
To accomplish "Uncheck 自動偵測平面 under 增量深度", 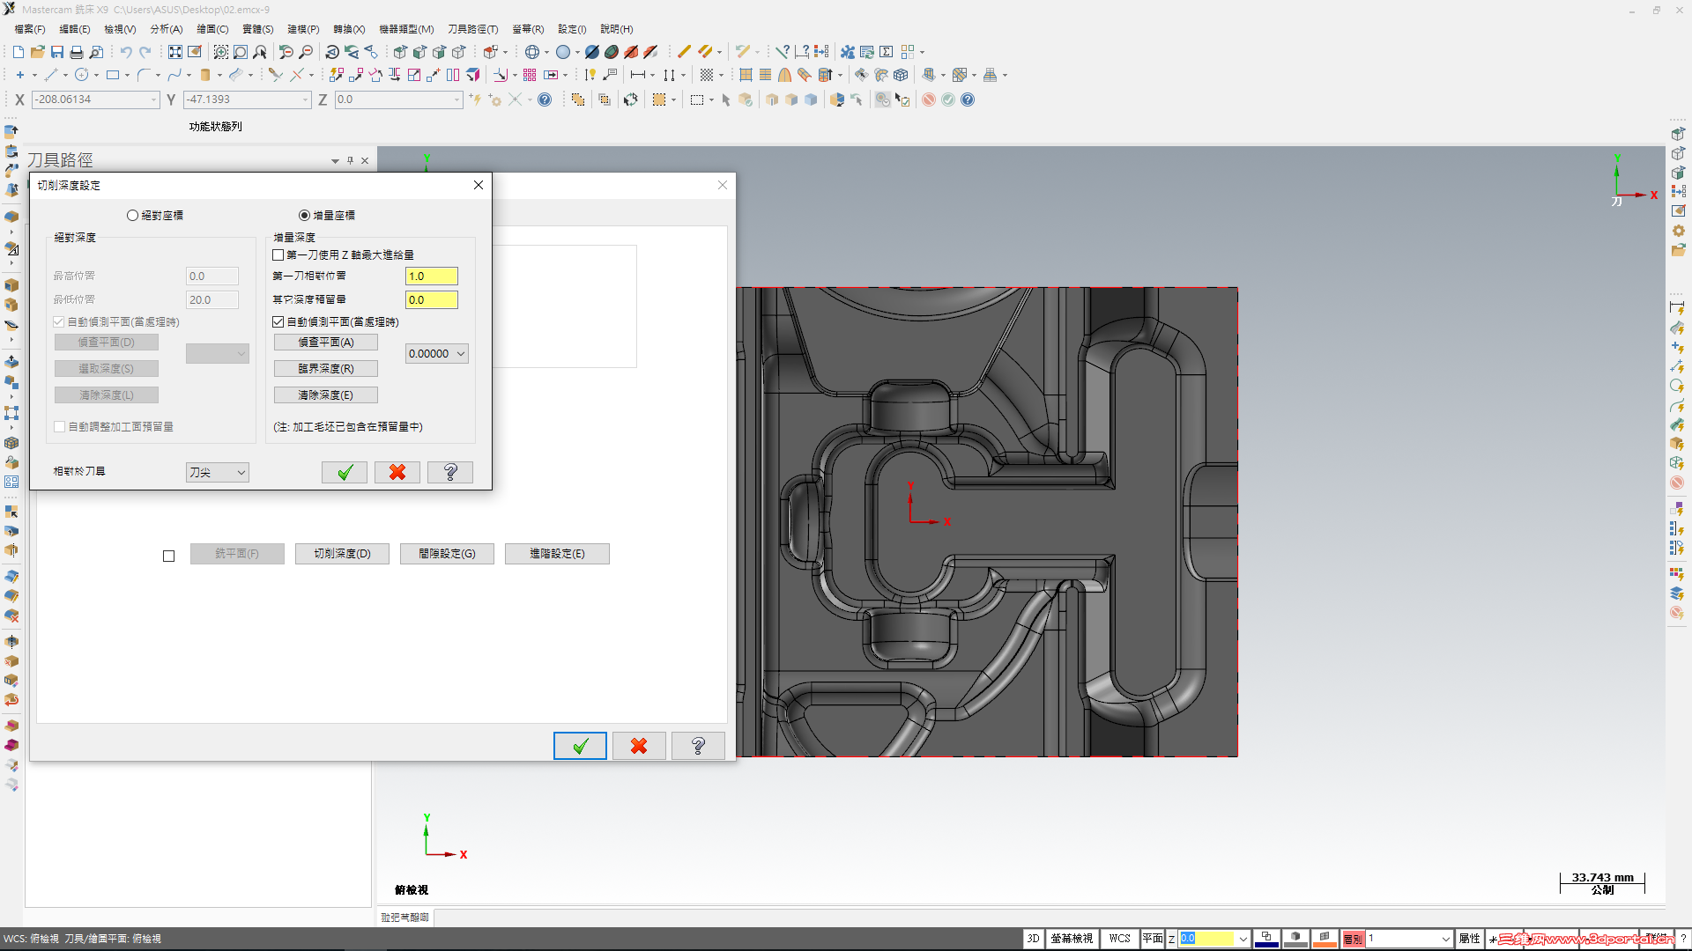I will pos(278,321).
